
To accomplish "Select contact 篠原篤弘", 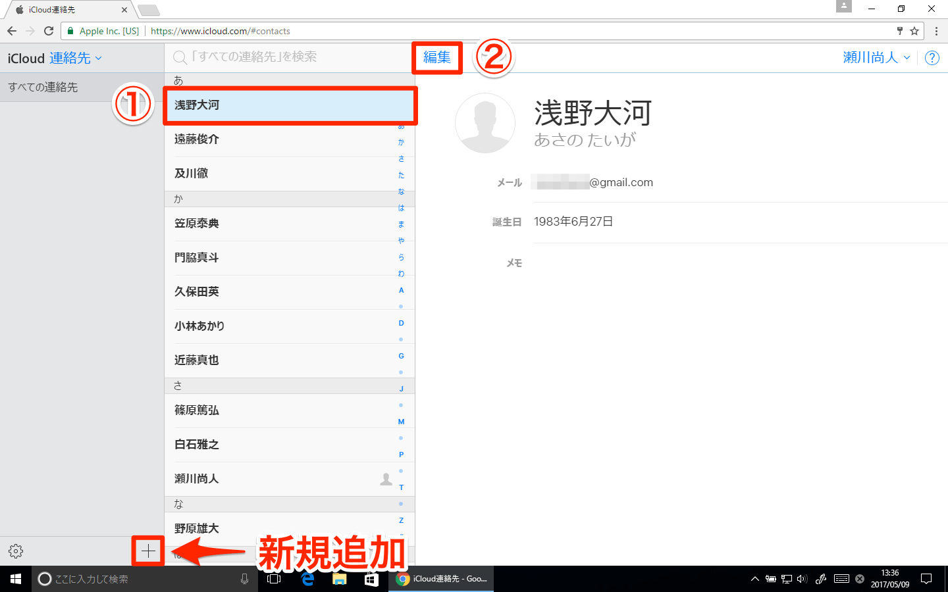I will tap(290, 410).
